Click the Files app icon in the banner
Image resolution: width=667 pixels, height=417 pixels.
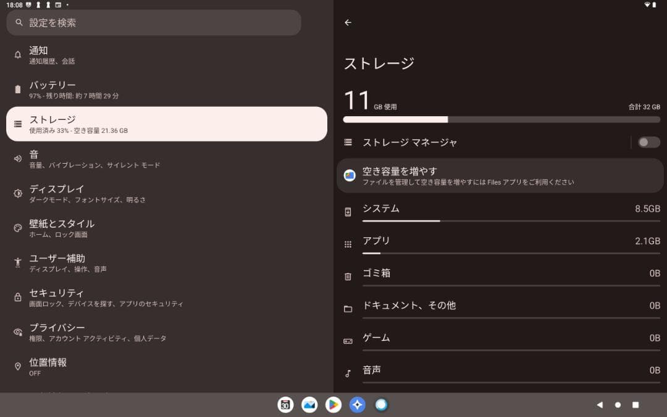(x=348, y=175)
